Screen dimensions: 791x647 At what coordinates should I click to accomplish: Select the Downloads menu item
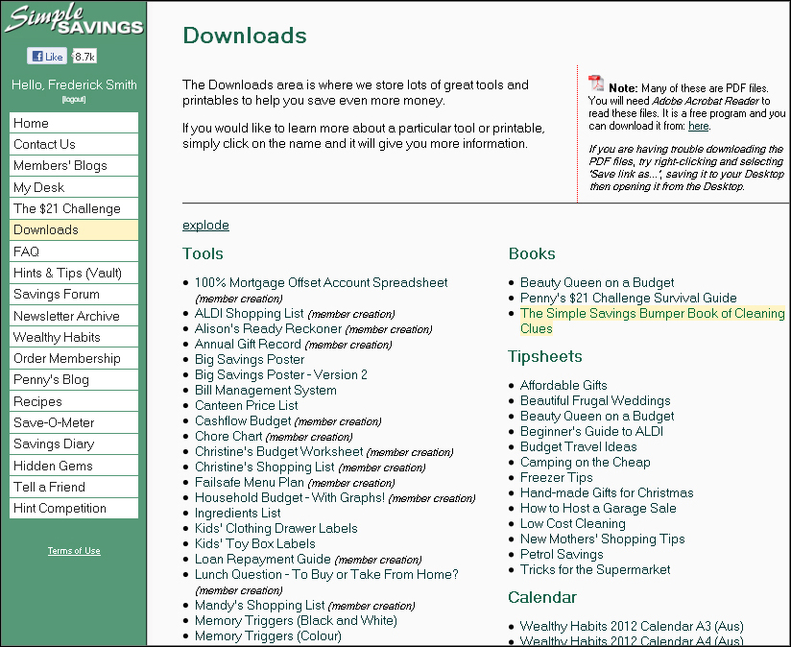pos(74,229)
